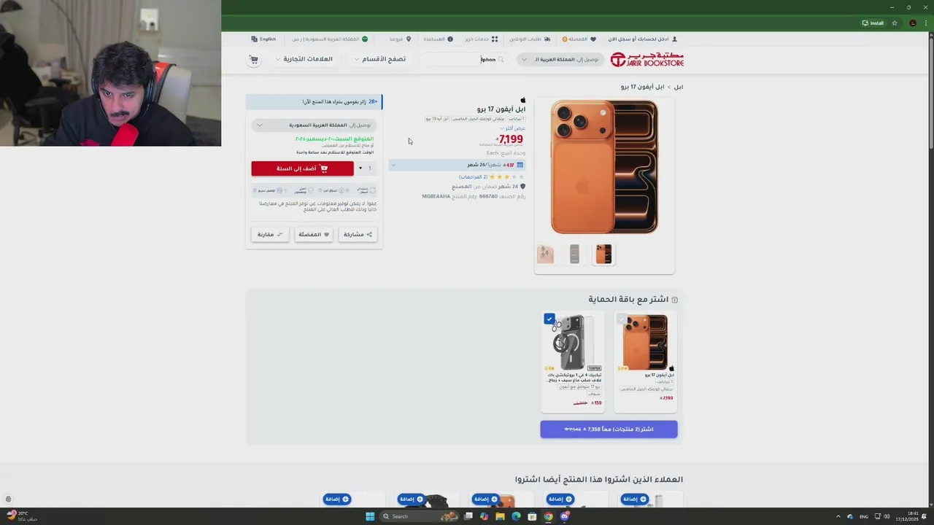Expand the header delivery-to country dropdown
This screenshot has width=934, height=525.
(x=560, y=59)
